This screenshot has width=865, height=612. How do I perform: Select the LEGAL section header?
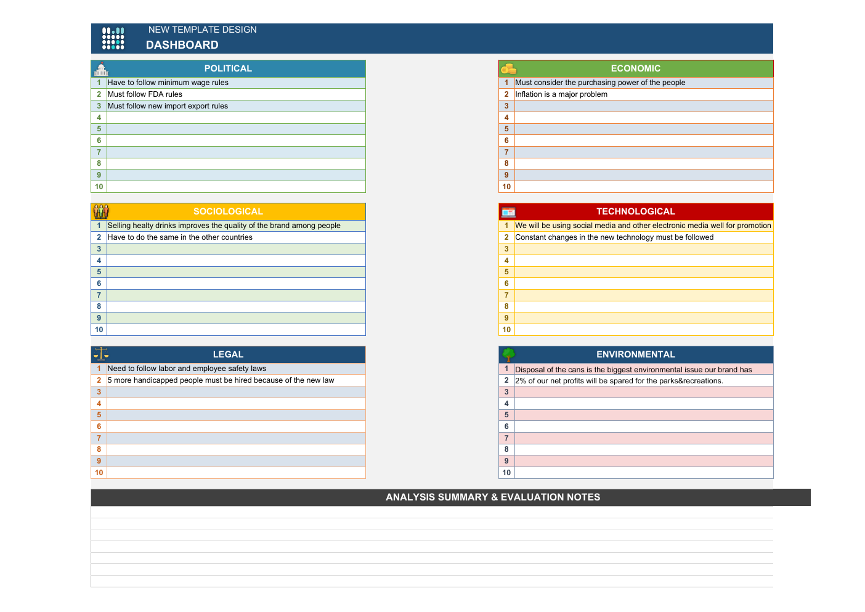pos(228,354)
